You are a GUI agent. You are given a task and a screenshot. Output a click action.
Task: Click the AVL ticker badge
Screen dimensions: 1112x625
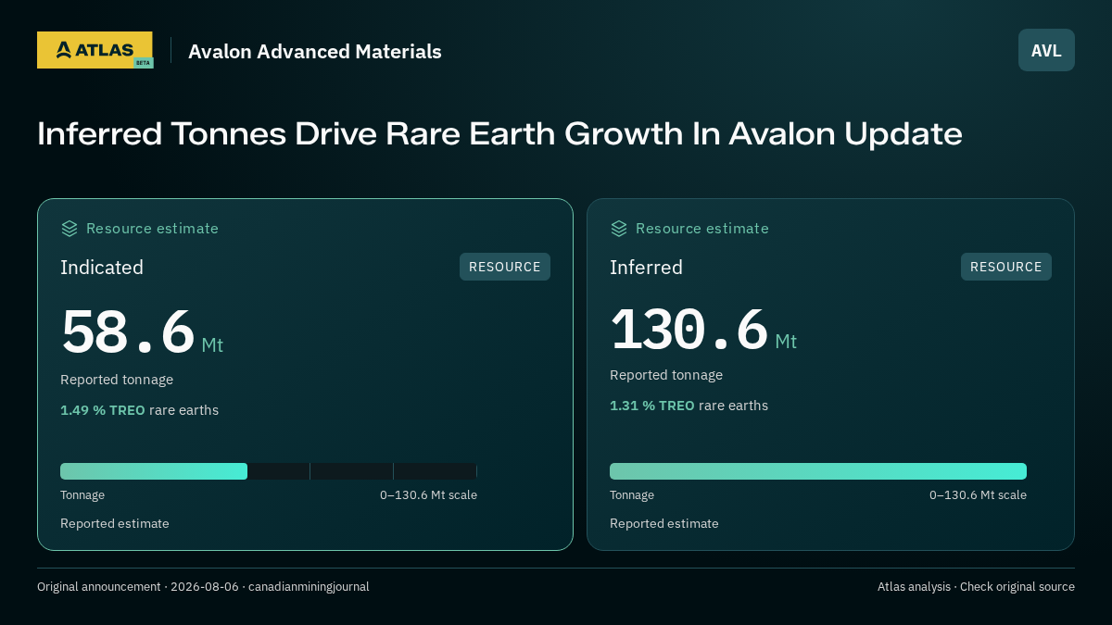1046,50
